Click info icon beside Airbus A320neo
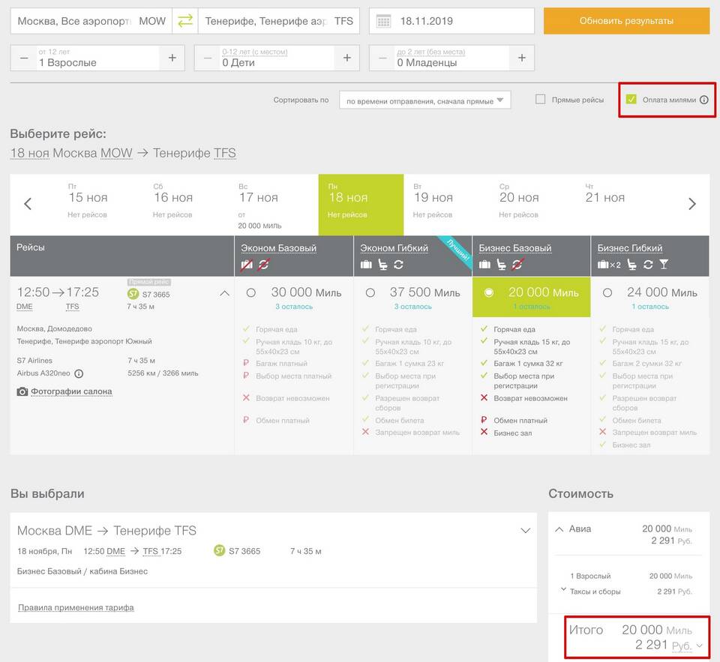This screenshot has width=720, height=662. point(79,373)
